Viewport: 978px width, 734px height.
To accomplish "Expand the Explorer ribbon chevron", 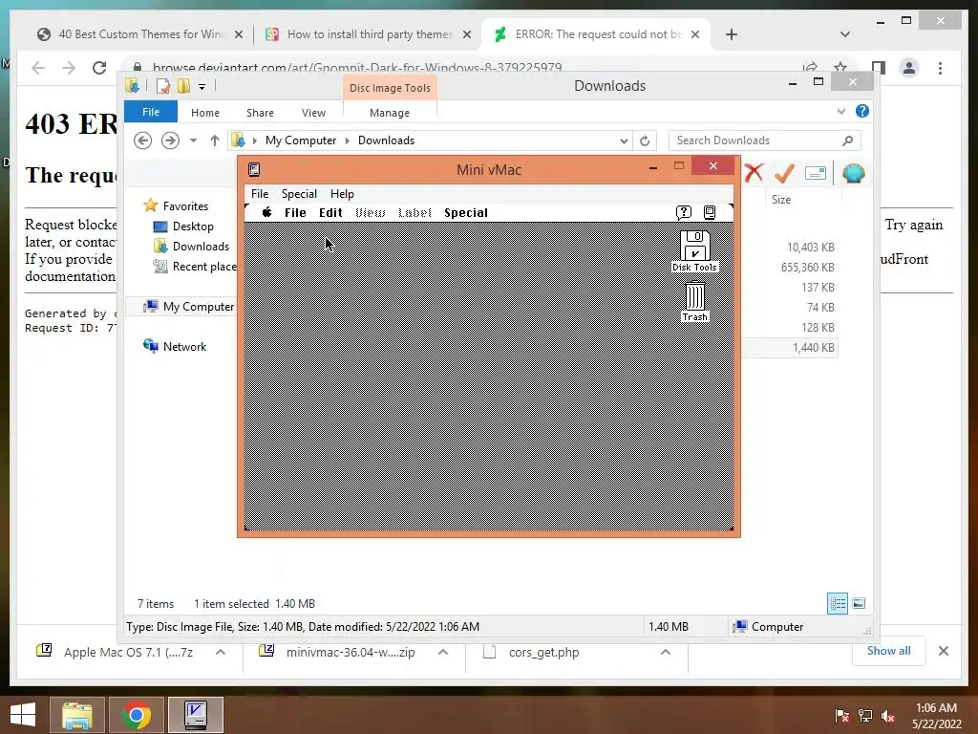I will [x=840, y=111].
